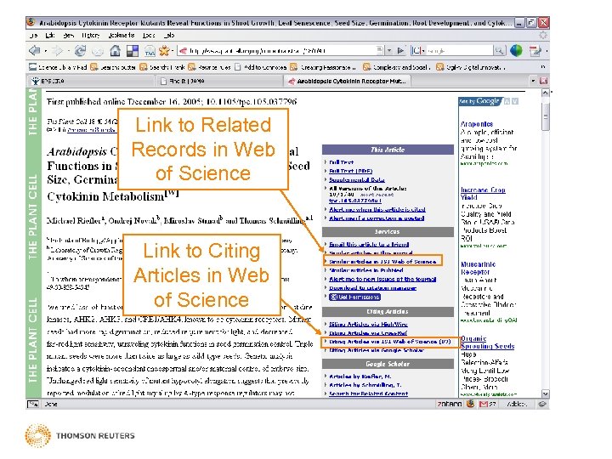612x459 pixels.
Task: Click the Go arrow beside address bar
Action: coord(400,50)
